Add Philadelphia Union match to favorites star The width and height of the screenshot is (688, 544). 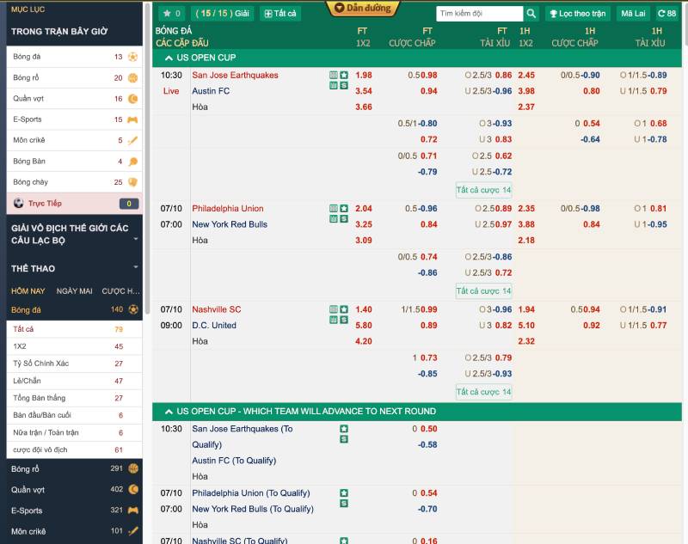click(x=344, y=208)
